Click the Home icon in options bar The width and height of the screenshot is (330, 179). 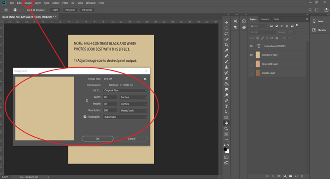(x=6, y=10)
